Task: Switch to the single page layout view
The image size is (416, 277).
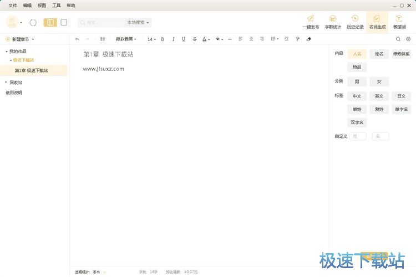Action: (64, 23)
